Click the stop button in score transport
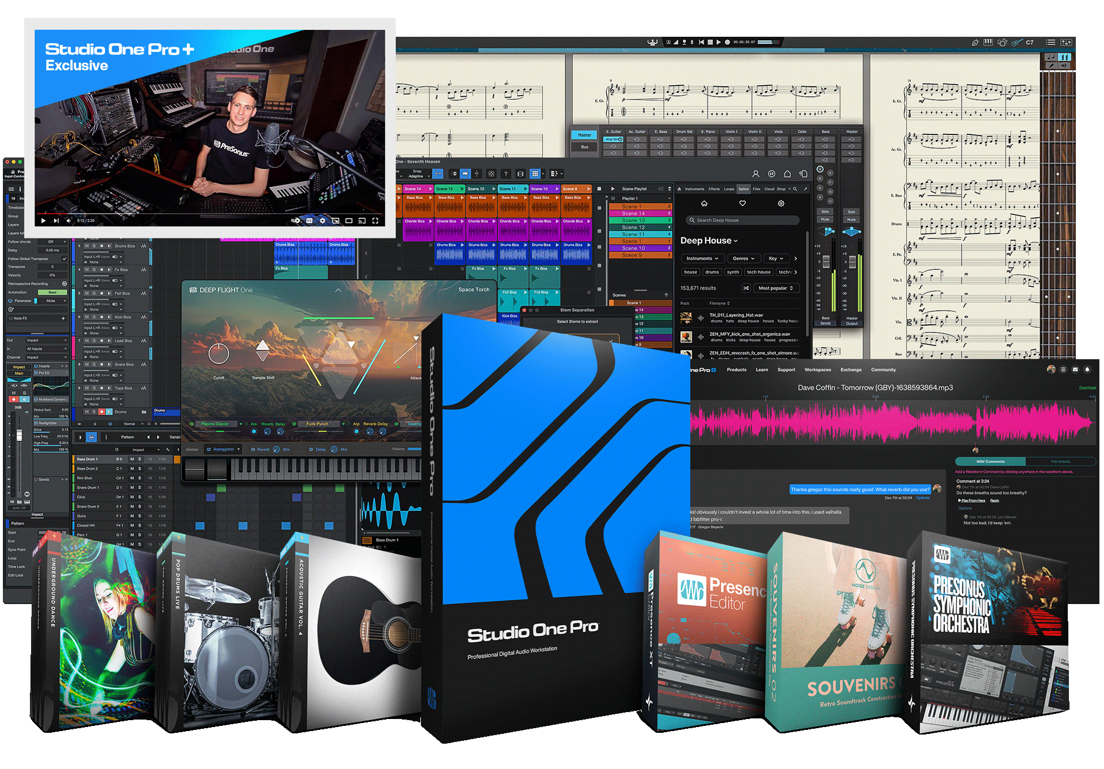This screenshot has height=769, width=1104. click(x=710, y=42)
